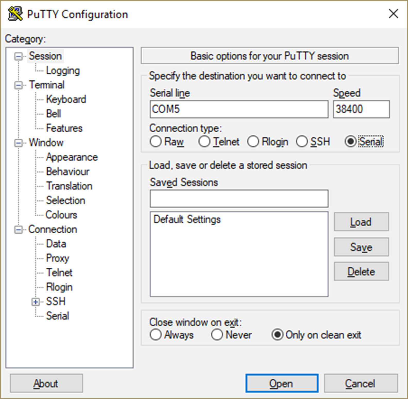The image size is (408, 399).
Task: Click the Open button
Action: [282, 384]
